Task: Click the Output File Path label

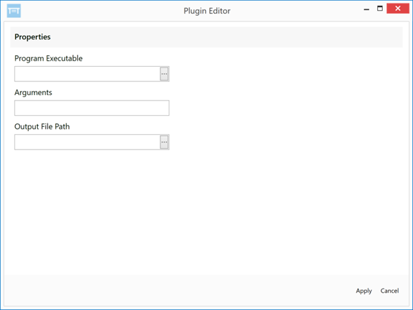Action: click(x=42, y=127)
